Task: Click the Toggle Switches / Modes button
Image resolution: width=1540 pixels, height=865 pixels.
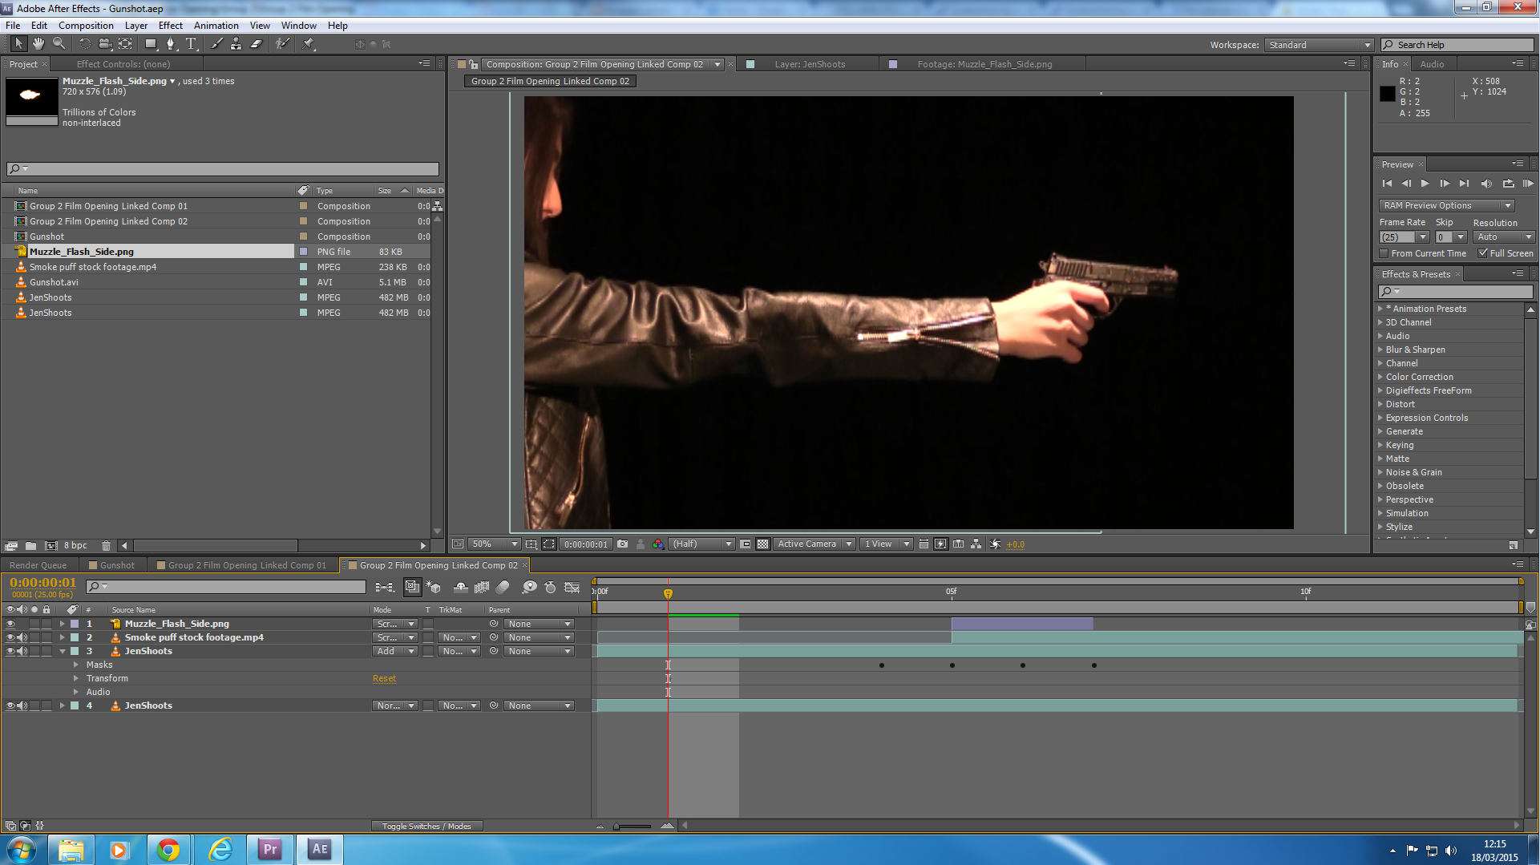Action: click(x=426, y=827)
